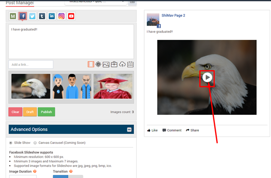This screenshot has width=271, height=178.
Task: Open the image picker icon
Action: pos(106,65)
